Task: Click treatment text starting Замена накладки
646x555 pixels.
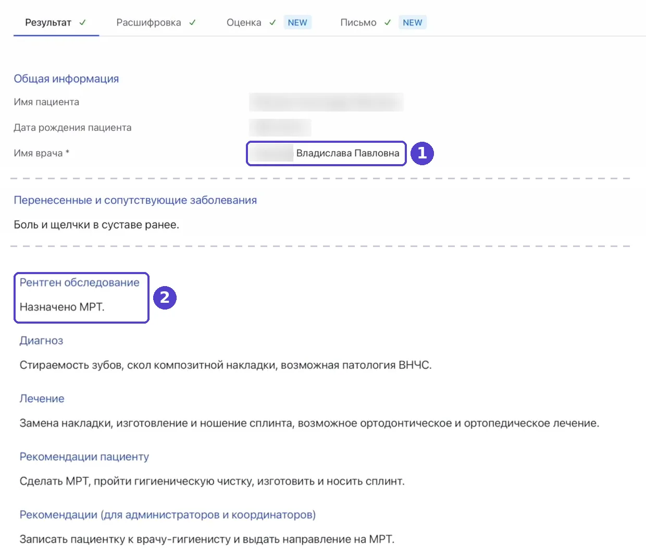Action: coord(309,423)
